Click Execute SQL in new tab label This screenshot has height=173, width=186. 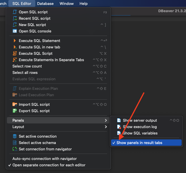click(x=40, y=47)
